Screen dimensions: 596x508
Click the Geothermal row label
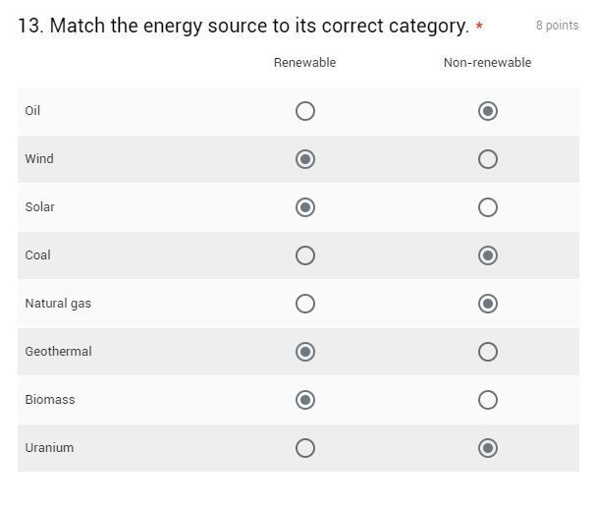58,352
